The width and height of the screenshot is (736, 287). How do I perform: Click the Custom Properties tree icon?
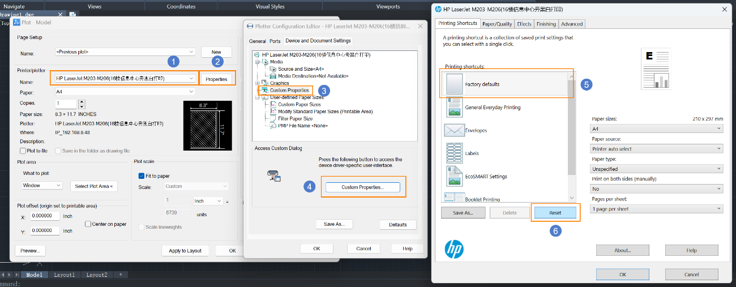pos(265,90)
